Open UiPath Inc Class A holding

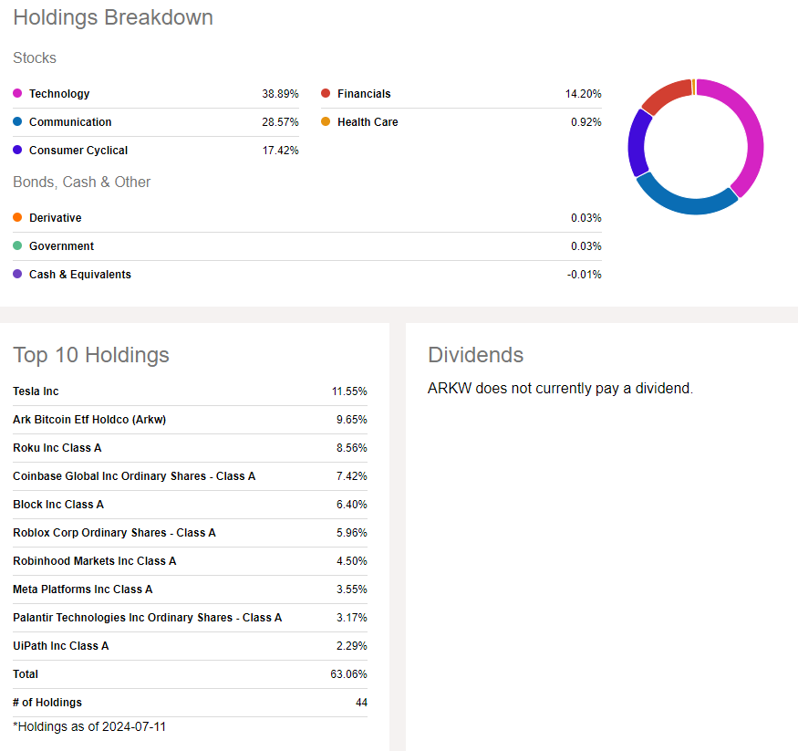[60, 646]
